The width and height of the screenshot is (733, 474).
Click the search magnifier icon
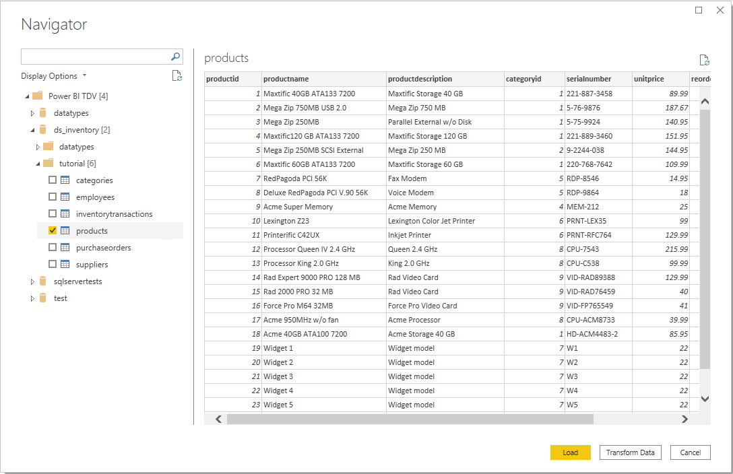click(x=176, y=57)
